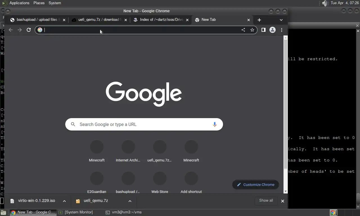Share this page from the address bar
The width and height of the screenshot is (360, 216).
[x=243, y=30]
